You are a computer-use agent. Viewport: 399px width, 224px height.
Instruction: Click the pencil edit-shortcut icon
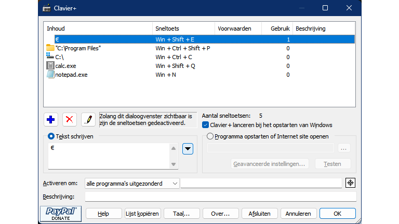click(88, 119)
